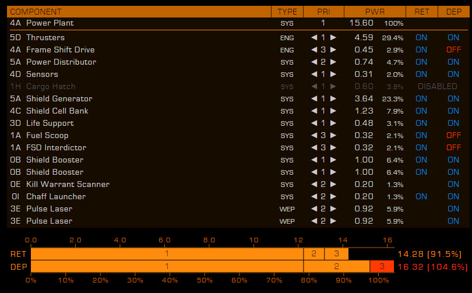The height and width of the screenshot is (293, 472).
Task: Click the 16.32 (104.6%) deployed total
Action: 433,267
